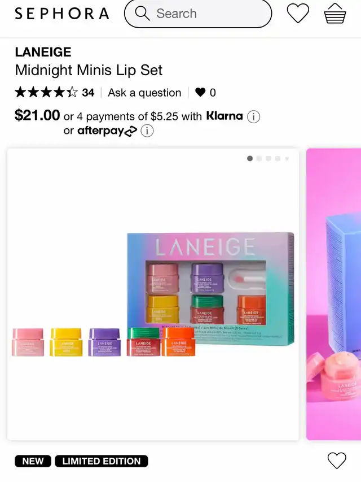
Task: Open the shopping basket icon
Action: (335, 14)
